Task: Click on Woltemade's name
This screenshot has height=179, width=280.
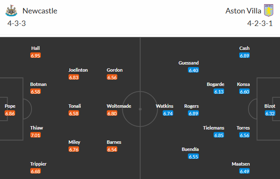Action: tap(119, 106)
